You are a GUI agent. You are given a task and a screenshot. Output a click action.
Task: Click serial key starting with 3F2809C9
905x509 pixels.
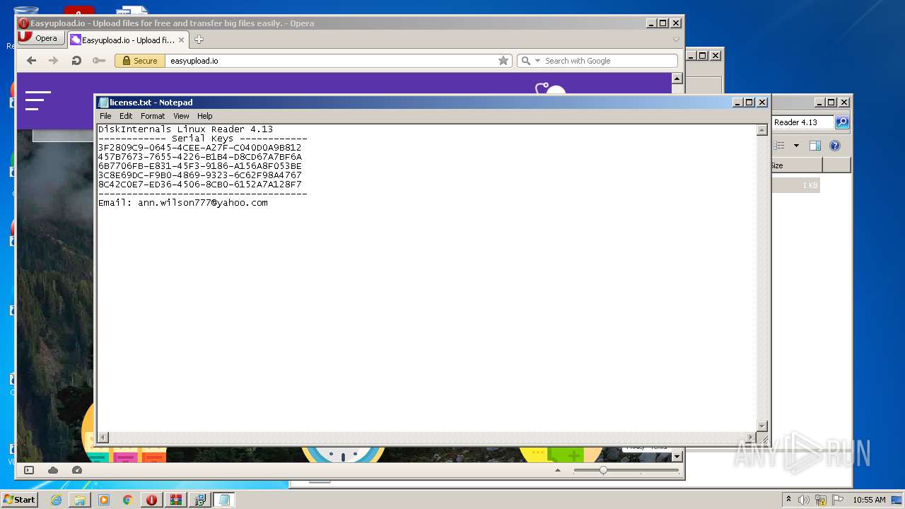[x=200, y=148]
